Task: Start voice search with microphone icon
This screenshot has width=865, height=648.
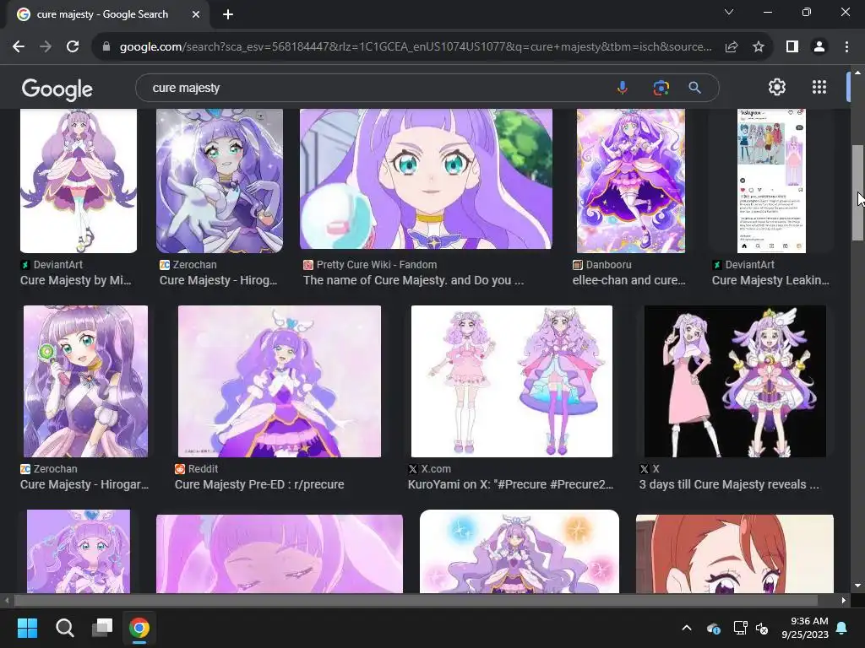Action: pyautogui.click(x=623, y=88)
